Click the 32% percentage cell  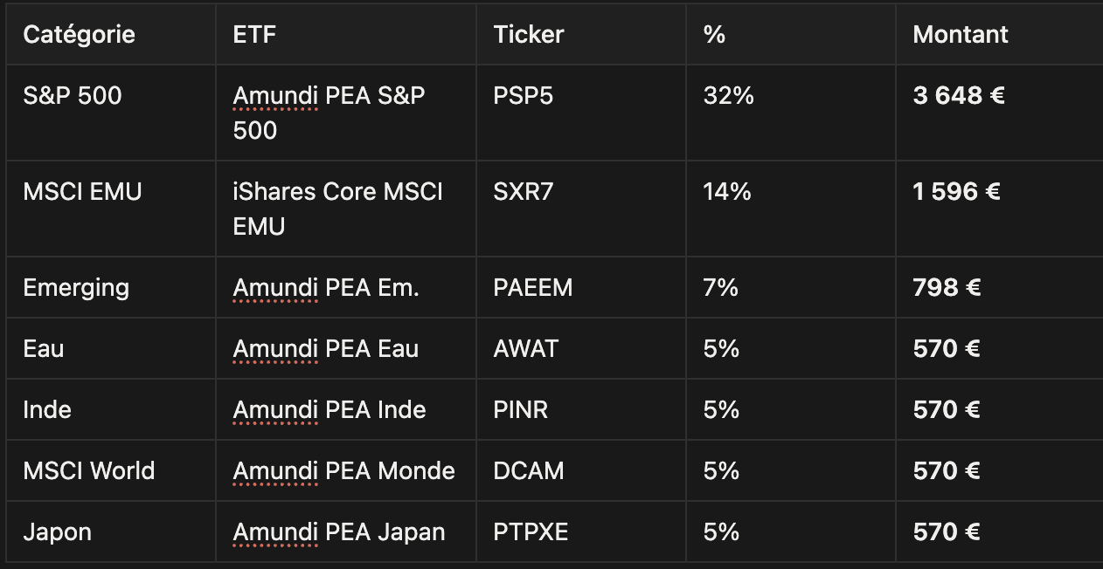tap(728, 96)
